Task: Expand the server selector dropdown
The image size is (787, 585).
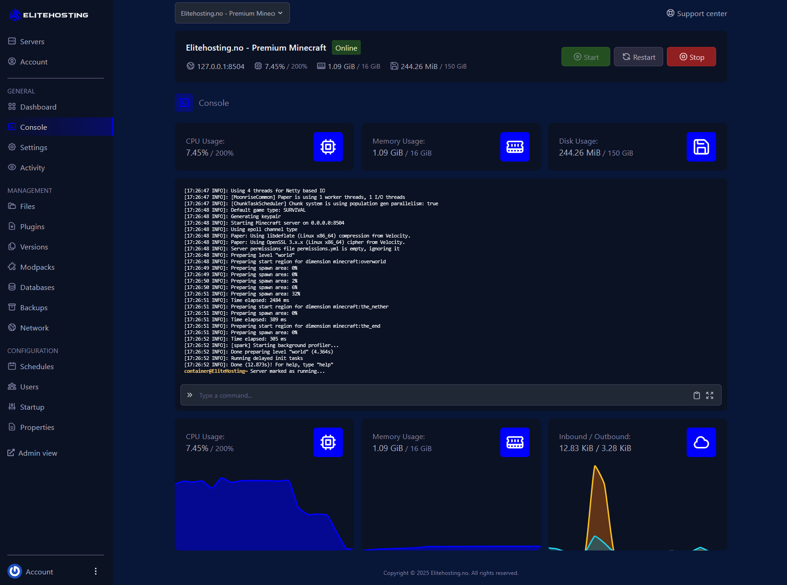Action: [232, 13]
